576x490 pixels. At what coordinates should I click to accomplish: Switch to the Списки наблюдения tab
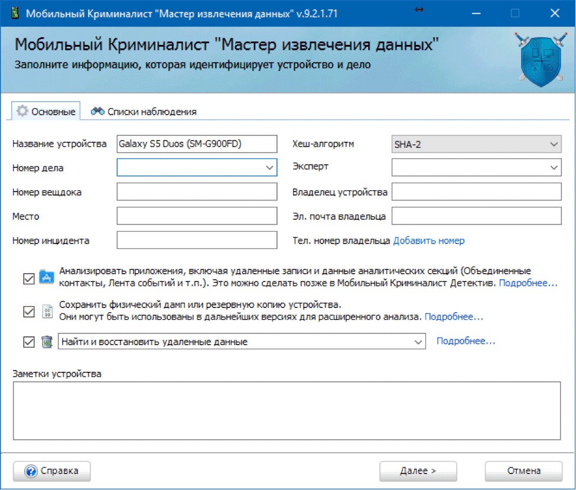tap(145, 111)
